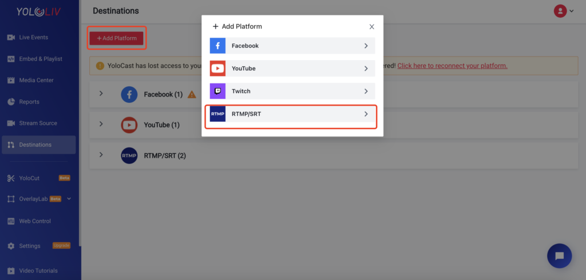This screenshot has height=280, width=586.
Task: Click the Embed & Playlist code icon
Action: (11, 59)
